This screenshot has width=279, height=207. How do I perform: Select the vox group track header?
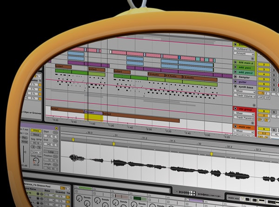tap(243, 108)
